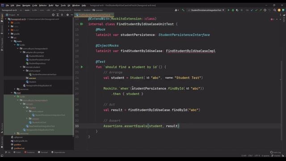Screen dimensions: 286x161
Task: Toggle the Project side tab on the left strip
Action: [2, 18]
